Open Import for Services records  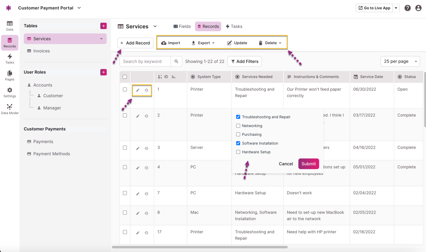(170, 43)
